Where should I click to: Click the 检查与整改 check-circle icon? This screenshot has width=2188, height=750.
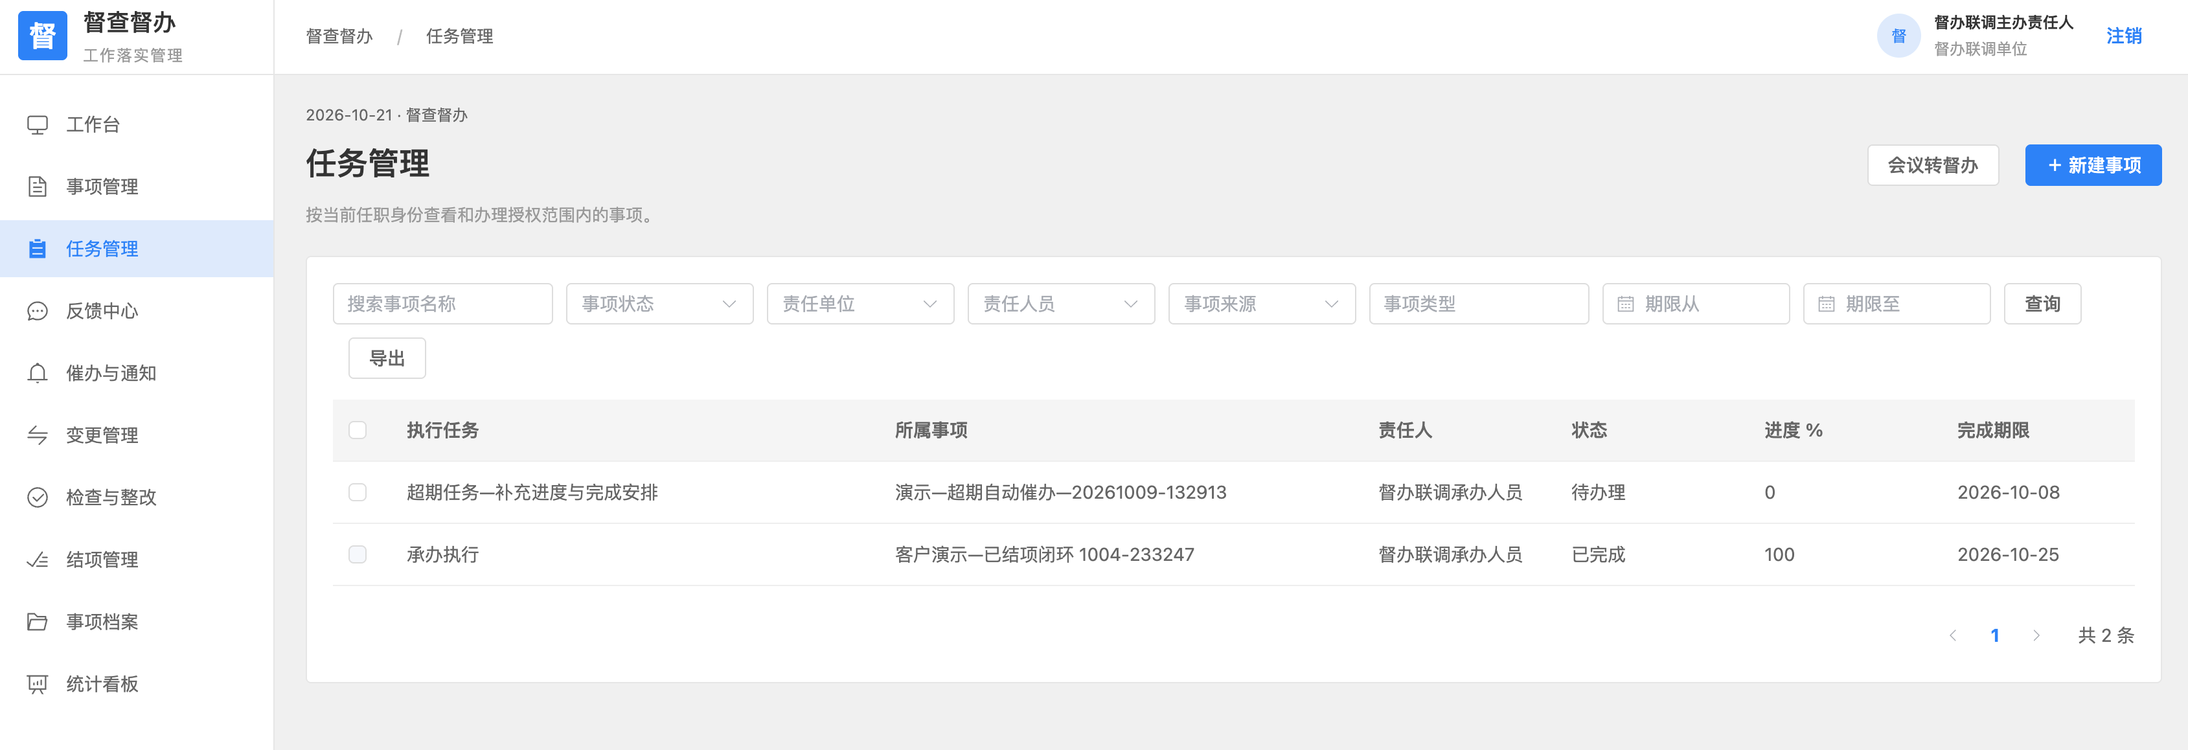(x=38, y=497)
